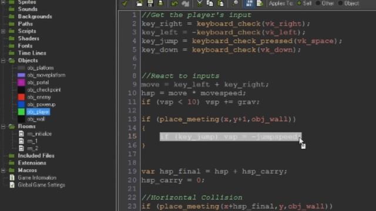Click the print code toolbar icon

tap(160, 4)
